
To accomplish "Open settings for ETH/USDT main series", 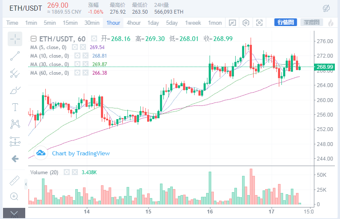I will pyautogui.click(x=94, y=39).
